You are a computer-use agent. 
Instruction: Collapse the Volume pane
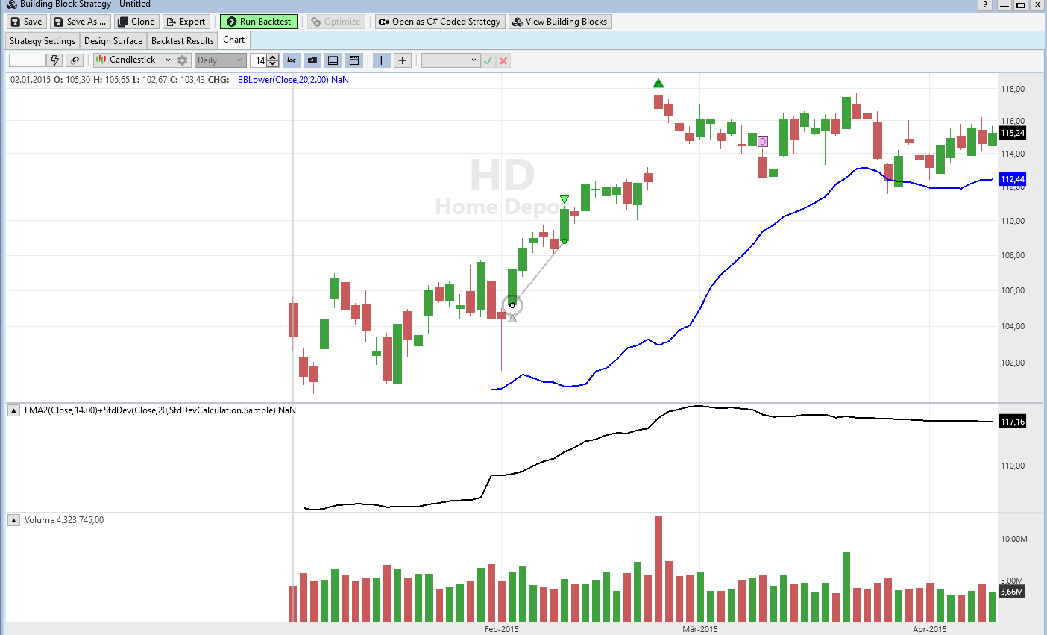tap(13, 520)
